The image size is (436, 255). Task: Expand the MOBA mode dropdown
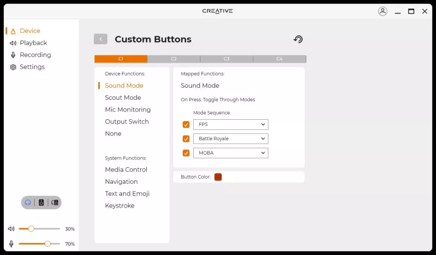pos(231,153)
